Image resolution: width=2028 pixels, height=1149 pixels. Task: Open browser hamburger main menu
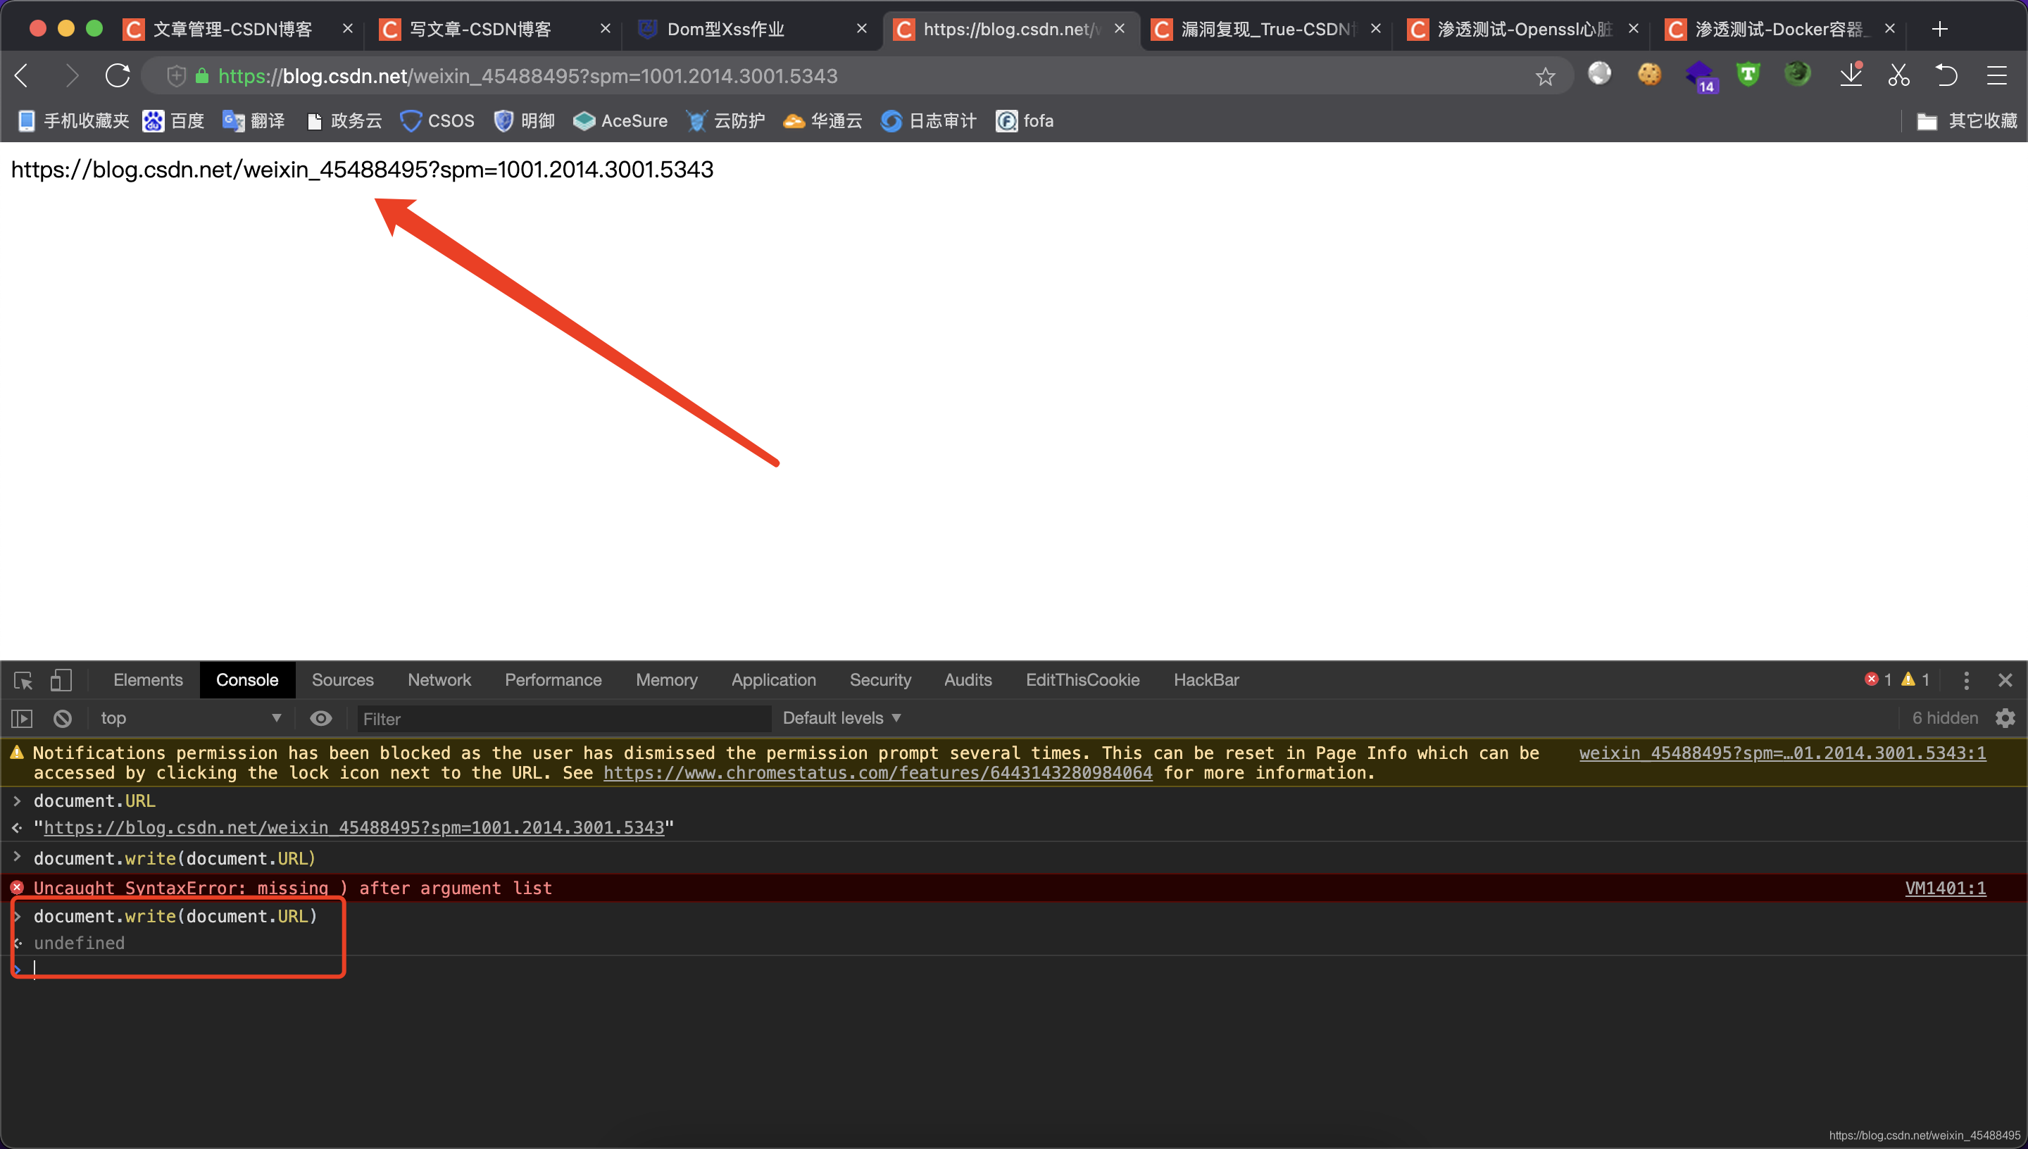pos(1996,76)
